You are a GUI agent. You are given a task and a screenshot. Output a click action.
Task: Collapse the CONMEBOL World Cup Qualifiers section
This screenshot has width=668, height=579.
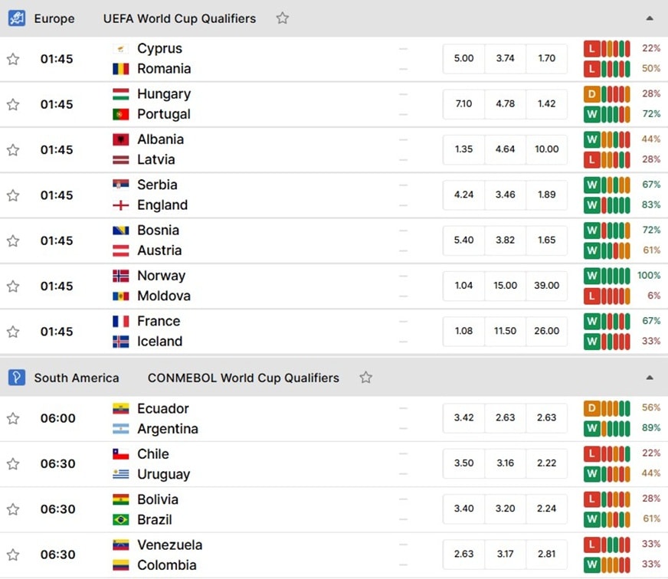pos(650,378)
